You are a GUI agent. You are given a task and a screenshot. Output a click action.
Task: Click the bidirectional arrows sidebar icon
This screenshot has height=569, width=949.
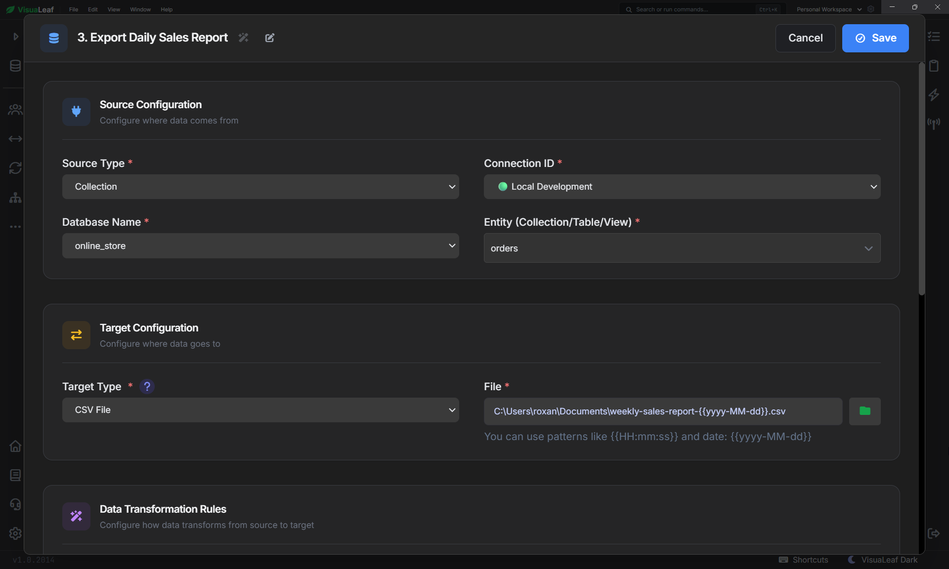coord(15,139)
